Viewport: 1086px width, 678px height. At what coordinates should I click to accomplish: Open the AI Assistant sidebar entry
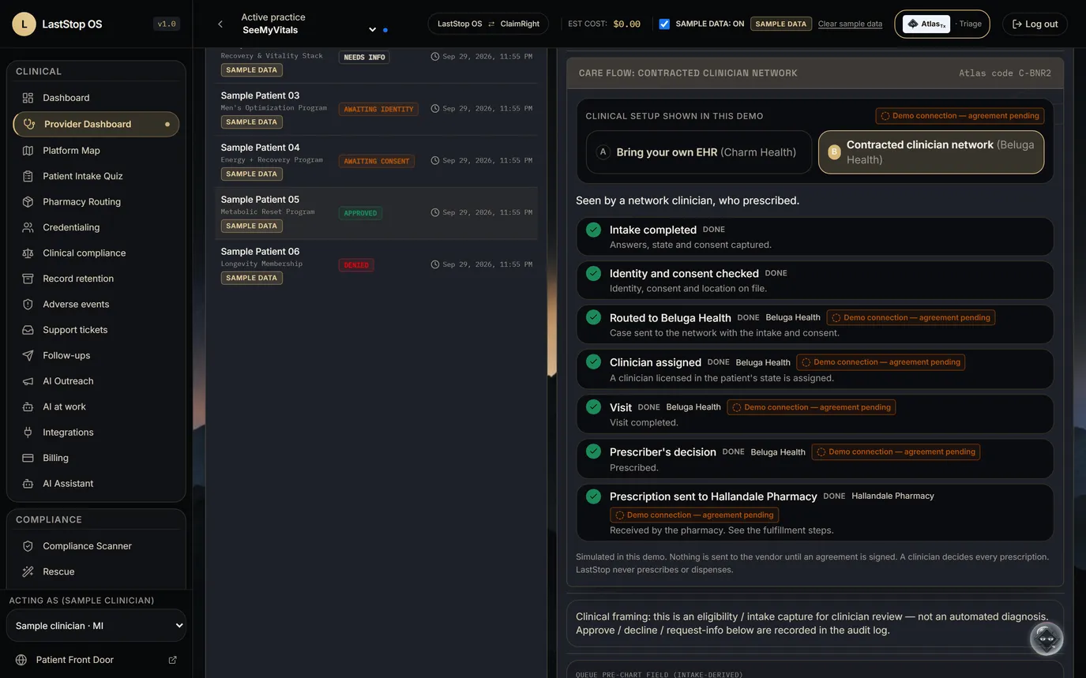[96, 484]
